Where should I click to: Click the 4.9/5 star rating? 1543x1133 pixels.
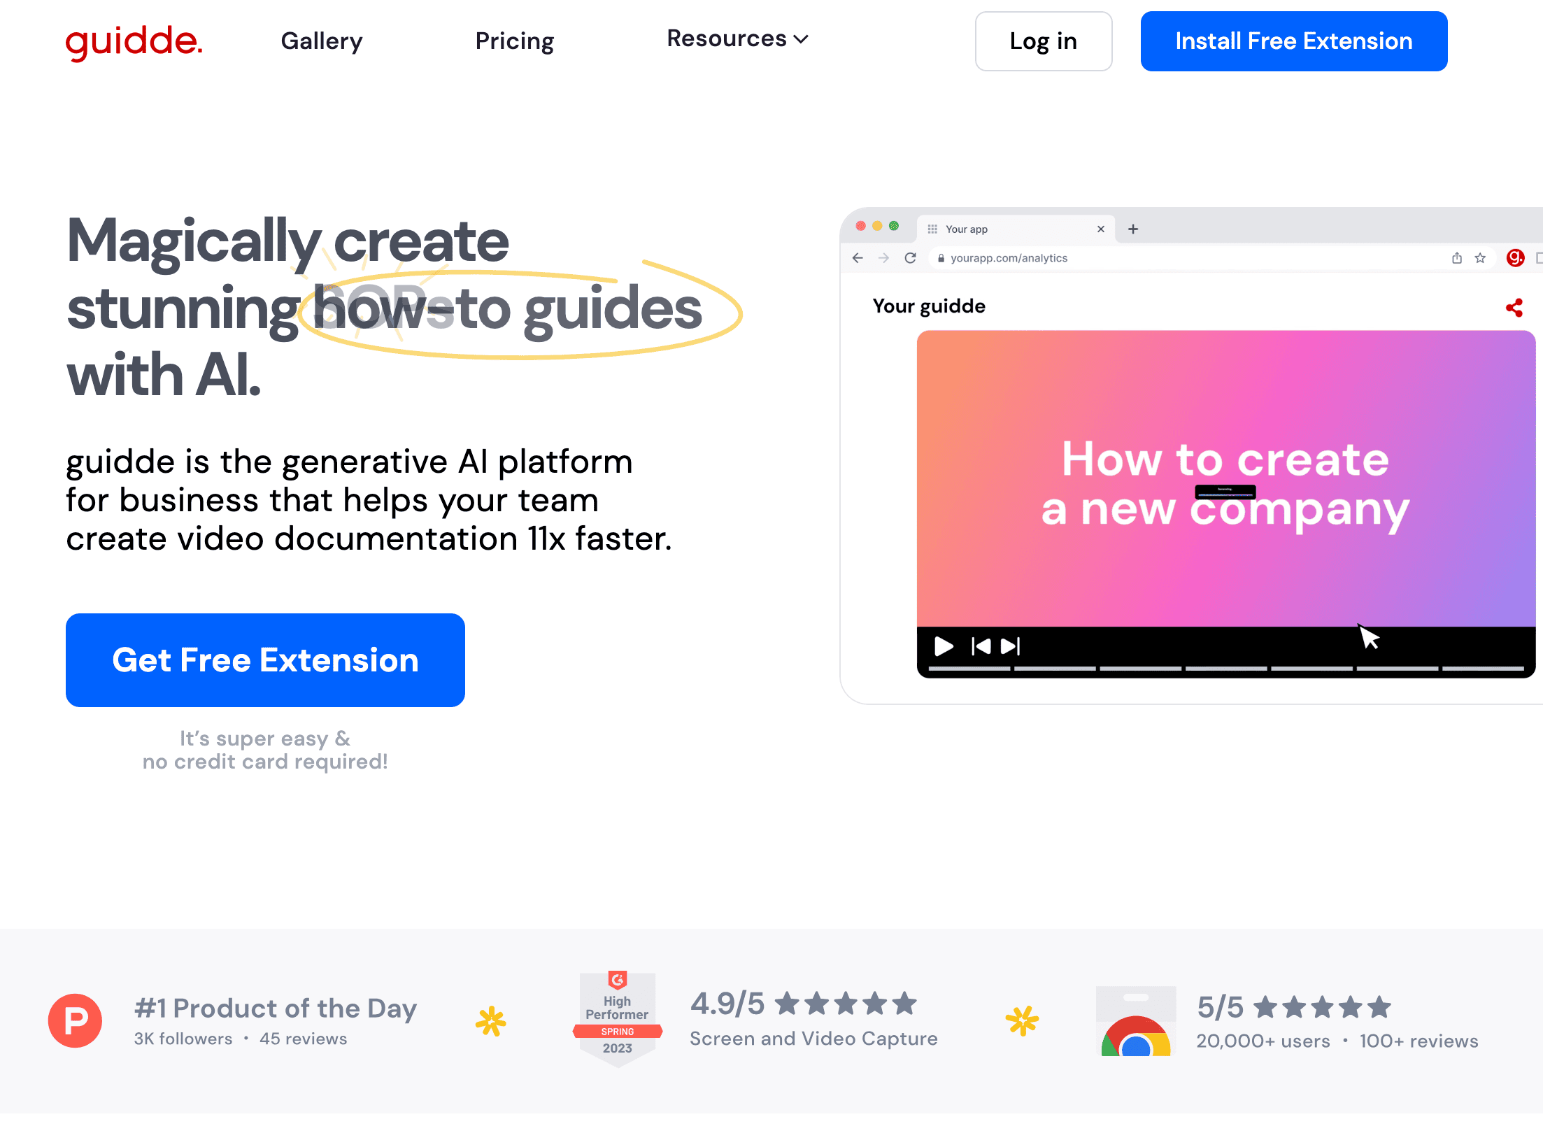click(x=804, y=1004)
